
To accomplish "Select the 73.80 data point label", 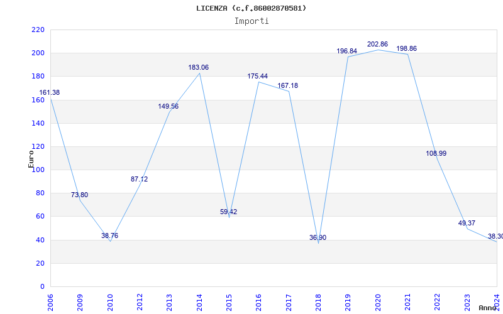I will (x=79, y=195).
